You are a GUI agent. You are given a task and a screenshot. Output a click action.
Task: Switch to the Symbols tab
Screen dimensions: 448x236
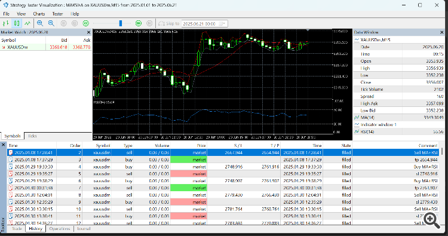coord(13,136)
